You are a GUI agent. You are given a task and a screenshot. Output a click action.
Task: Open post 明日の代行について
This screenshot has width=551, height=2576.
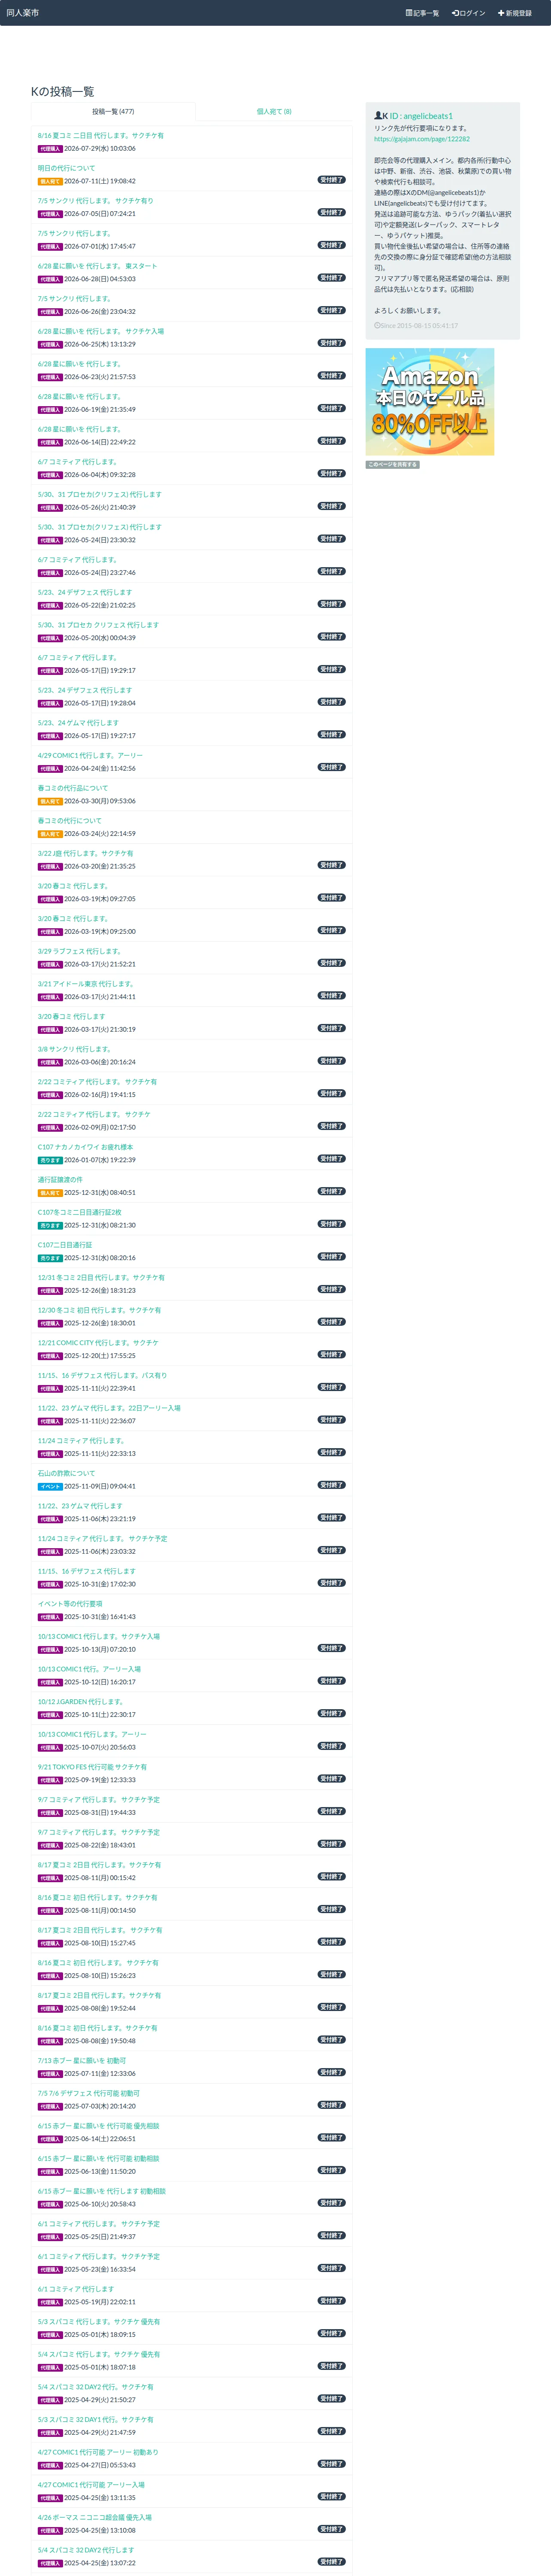pos(67,168)
